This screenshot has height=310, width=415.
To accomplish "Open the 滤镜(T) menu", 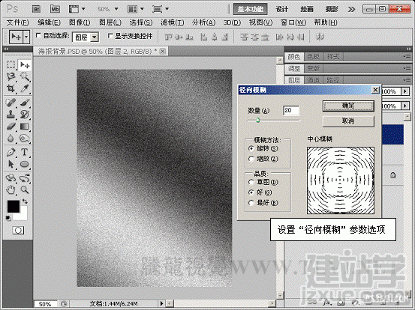I will pyautogui.click(x=172, y=22).
